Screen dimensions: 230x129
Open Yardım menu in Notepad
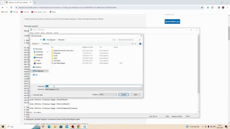point(56,33)
